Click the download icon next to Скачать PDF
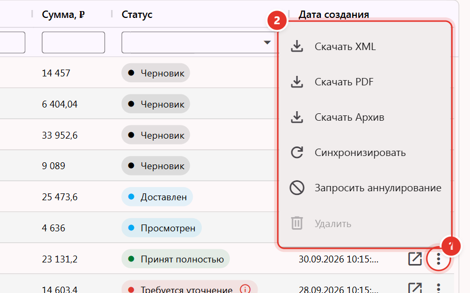The image size is (470, 293). (297, 82)
